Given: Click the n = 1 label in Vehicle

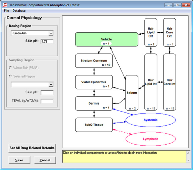Looking at the screenshot, I should 106,43.
